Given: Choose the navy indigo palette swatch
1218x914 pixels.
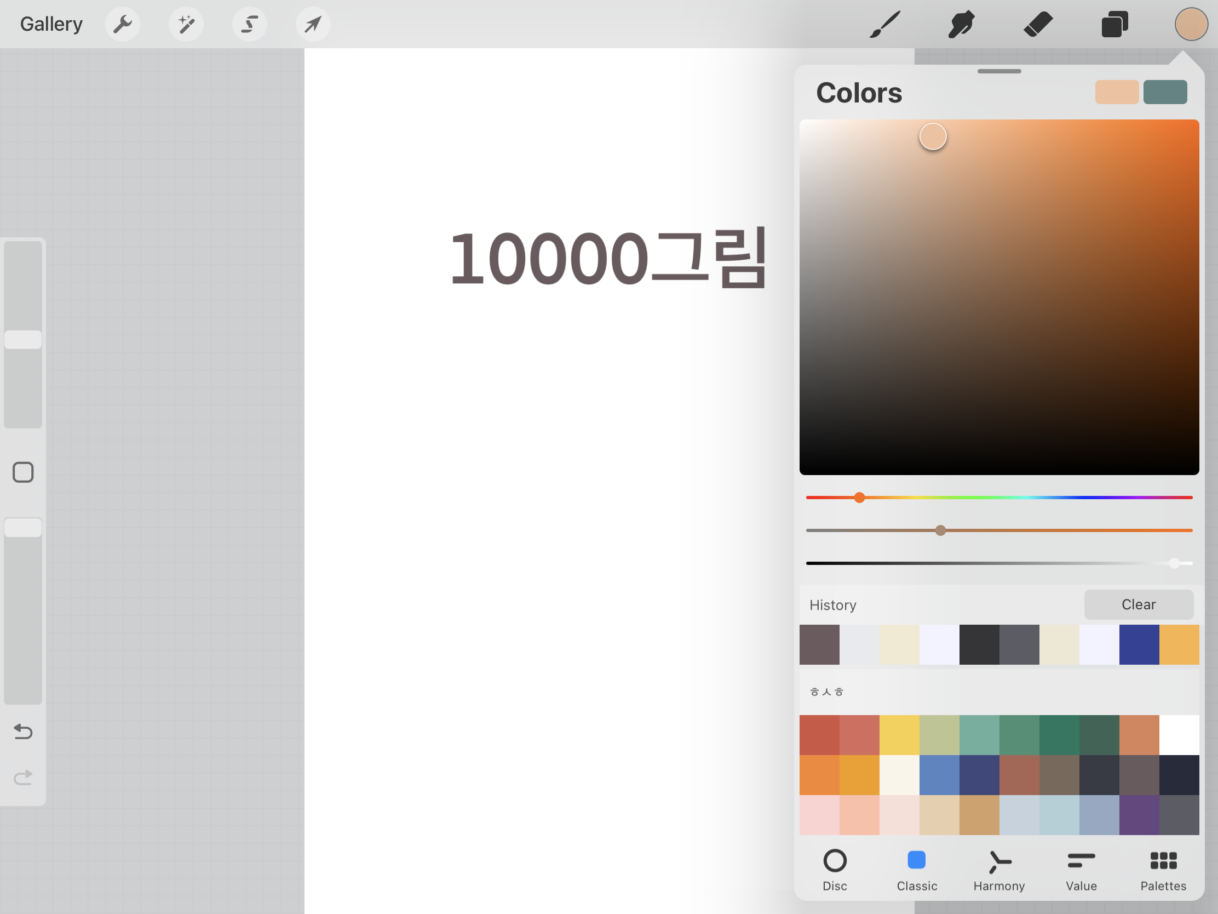Looking at the screenshot, I should [980, 775].
